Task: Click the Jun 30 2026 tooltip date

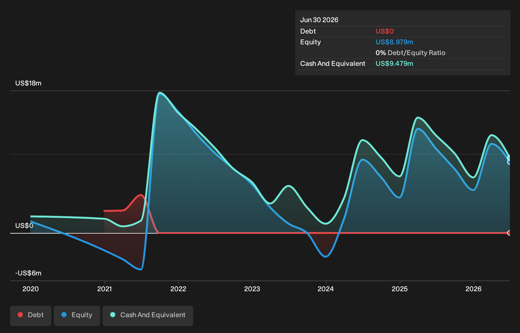Action: [x=319, y=20]
